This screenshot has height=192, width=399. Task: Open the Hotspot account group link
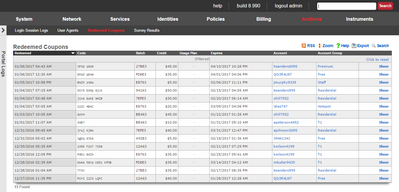pyautogui.click(x=324, y=106)
